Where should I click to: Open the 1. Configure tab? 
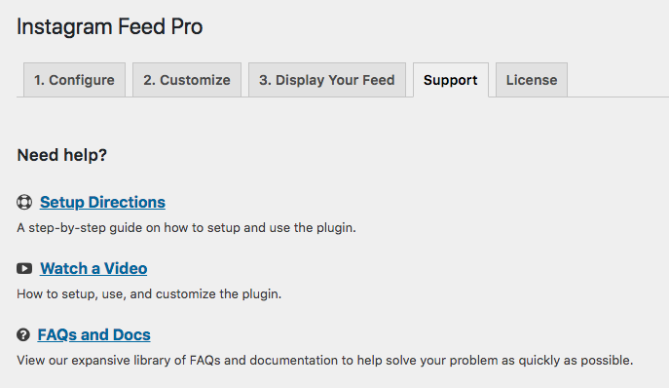74,80
